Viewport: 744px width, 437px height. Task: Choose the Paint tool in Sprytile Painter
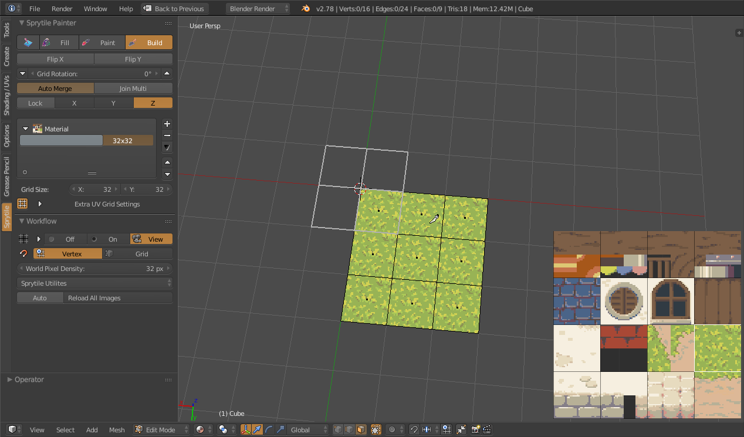(102, 43)
